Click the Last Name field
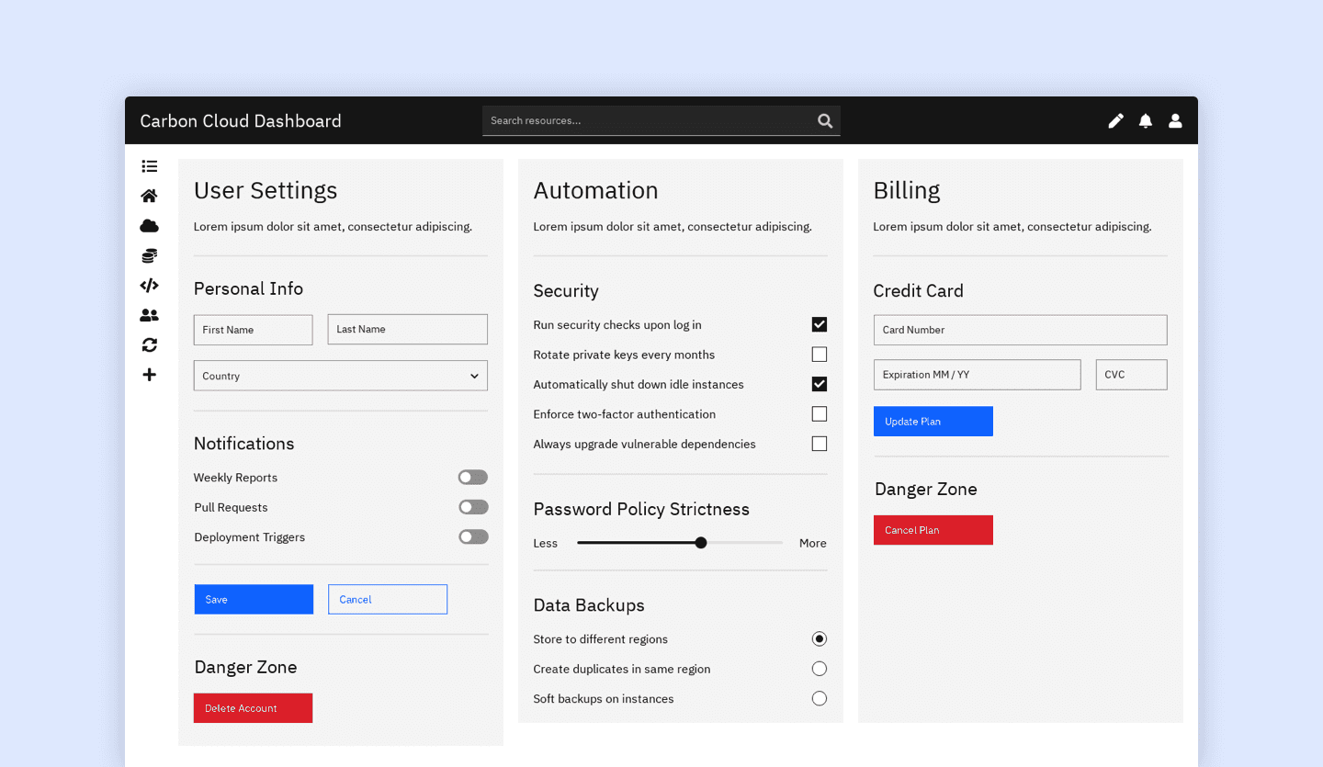 407,329
